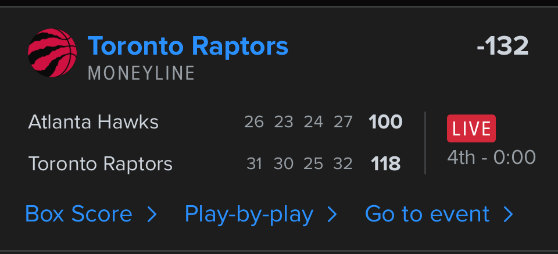The width and height of the screenshot is (558, 254).
Task: Click the 4th - 0:00 game clock
Action: pos(491,157)
